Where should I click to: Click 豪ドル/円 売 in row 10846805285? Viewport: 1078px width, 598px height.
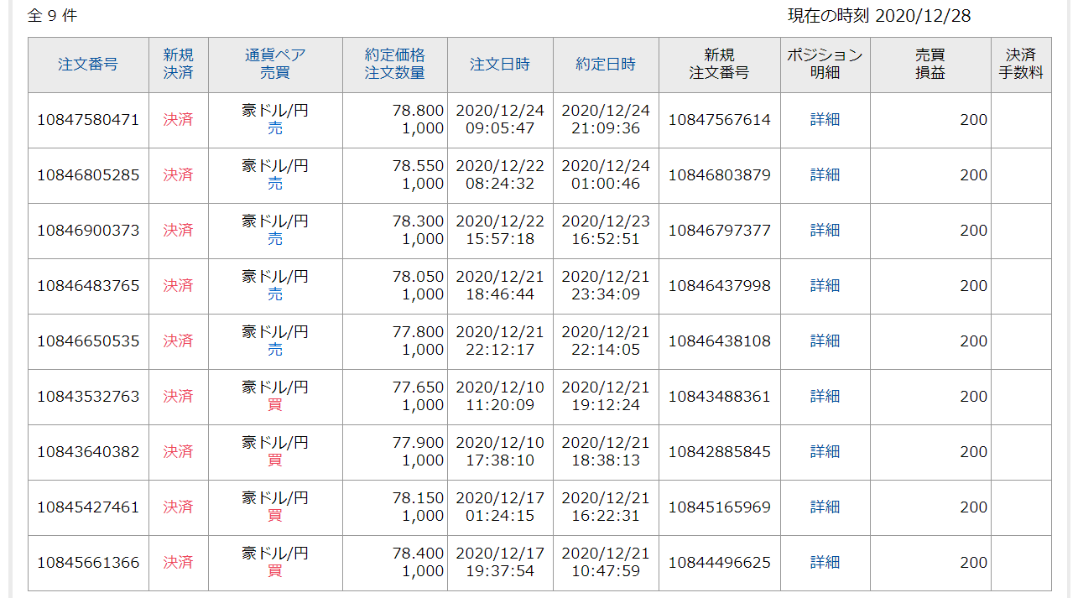pyautogui.click(x=275, y=175)
